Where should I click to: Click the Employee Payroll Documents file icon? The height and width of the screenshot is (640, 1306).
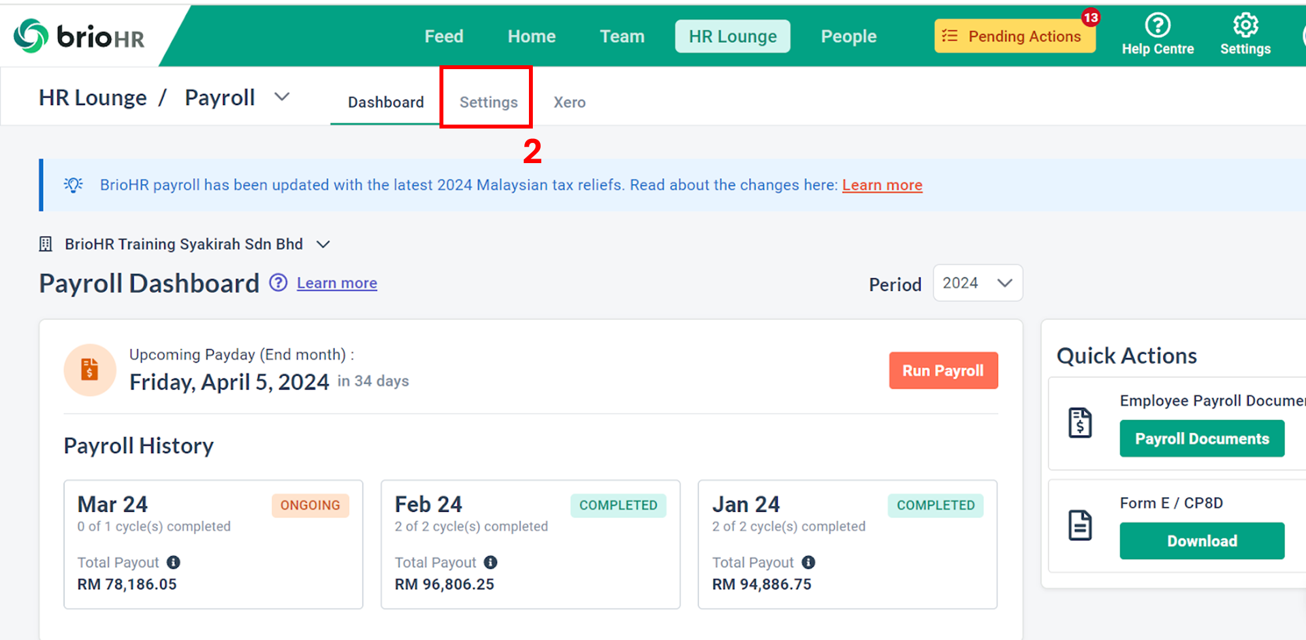1080,423
